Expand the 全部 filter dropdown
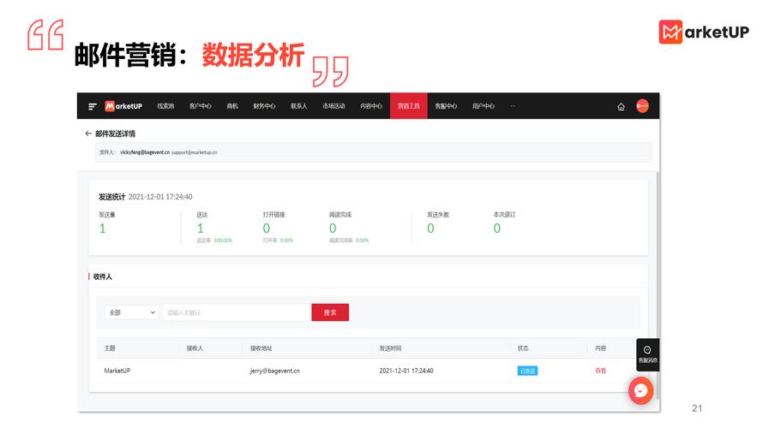The image size is (763, 428). coord(132,312)
